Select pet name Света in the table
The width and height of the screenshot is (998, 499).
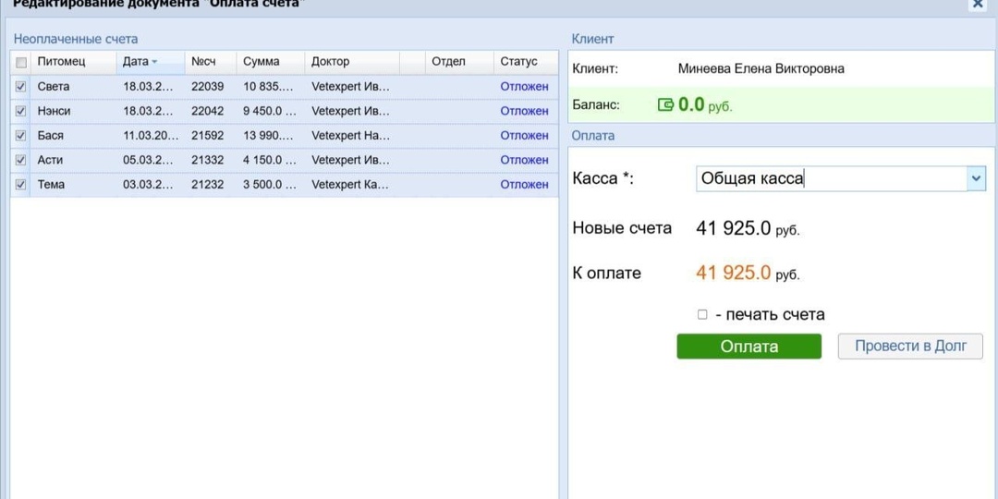[54, 87]
